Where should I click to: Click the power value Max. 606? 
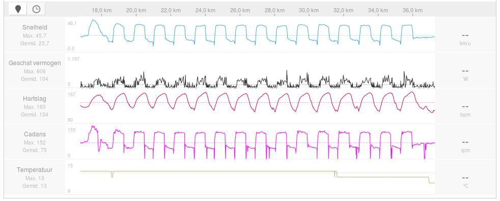point(35,71)
